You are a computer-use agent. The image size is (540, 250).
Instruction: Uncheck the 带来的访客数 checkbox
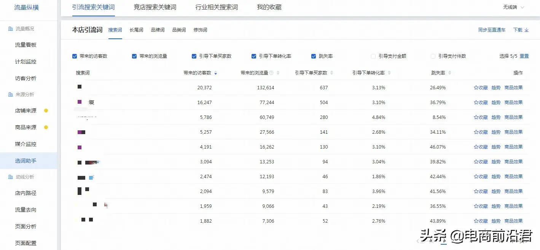(75, 56)
